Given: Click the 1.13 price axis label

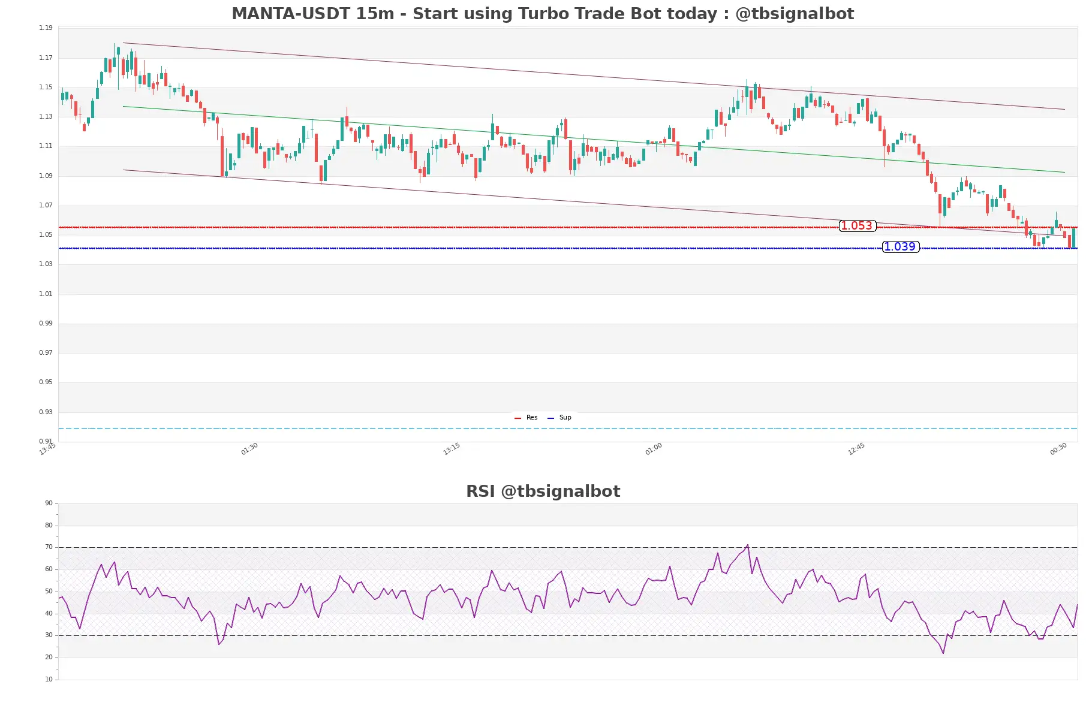Looking at the screenshot, I should (x=46, y=117).
